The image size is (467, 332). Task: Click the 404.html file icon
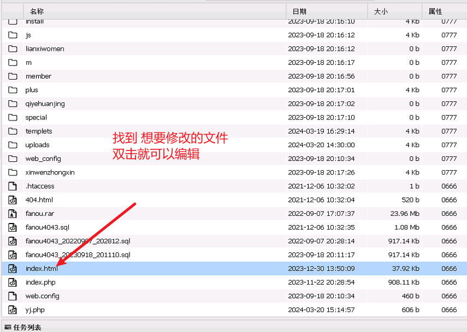click(x=13, y=200)
